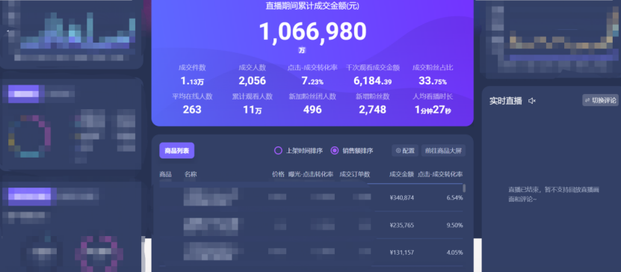
Task: Click the 新增粉丝数 value 2,748
Action: pos(373,110)
